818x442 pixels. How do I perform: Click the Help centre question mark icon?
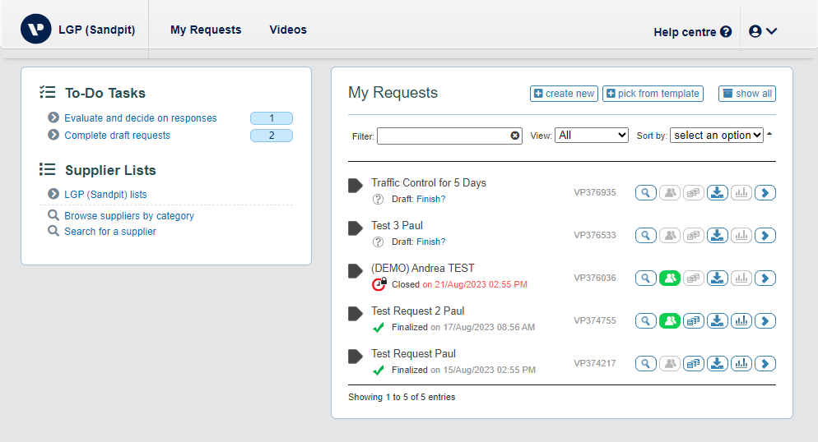coord(726,32)
